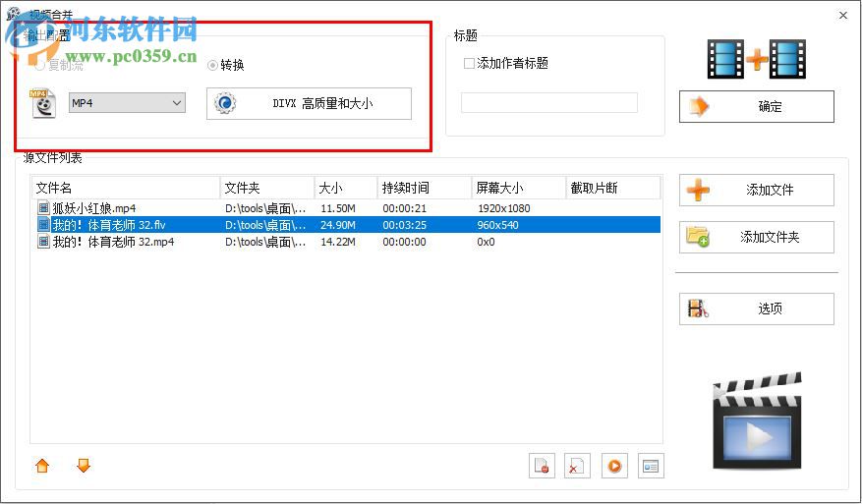
Task: Click duration 00:00:00
Action: tap(405, 242)
